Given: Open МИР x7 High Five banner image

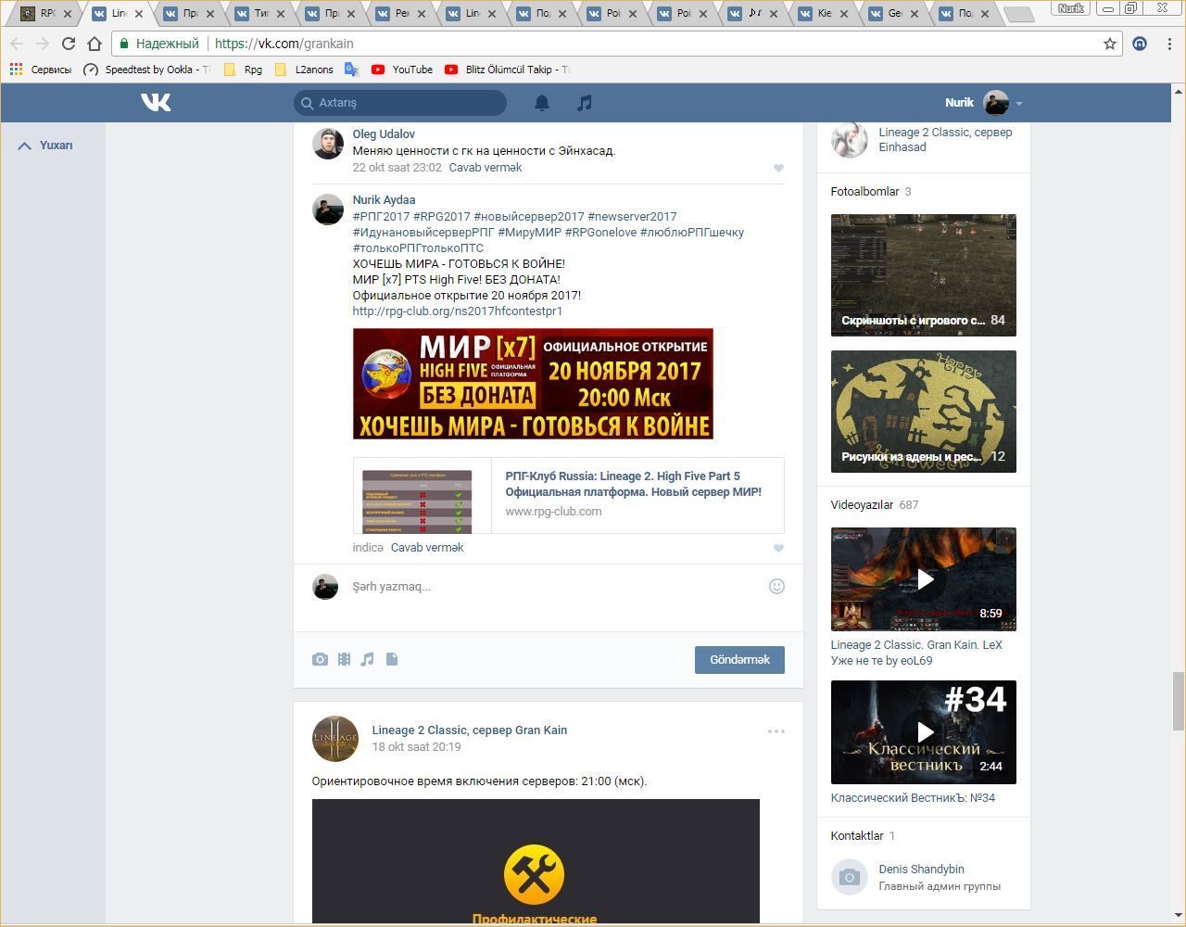Looking at the screenshot, I should [x=533, y=384].
